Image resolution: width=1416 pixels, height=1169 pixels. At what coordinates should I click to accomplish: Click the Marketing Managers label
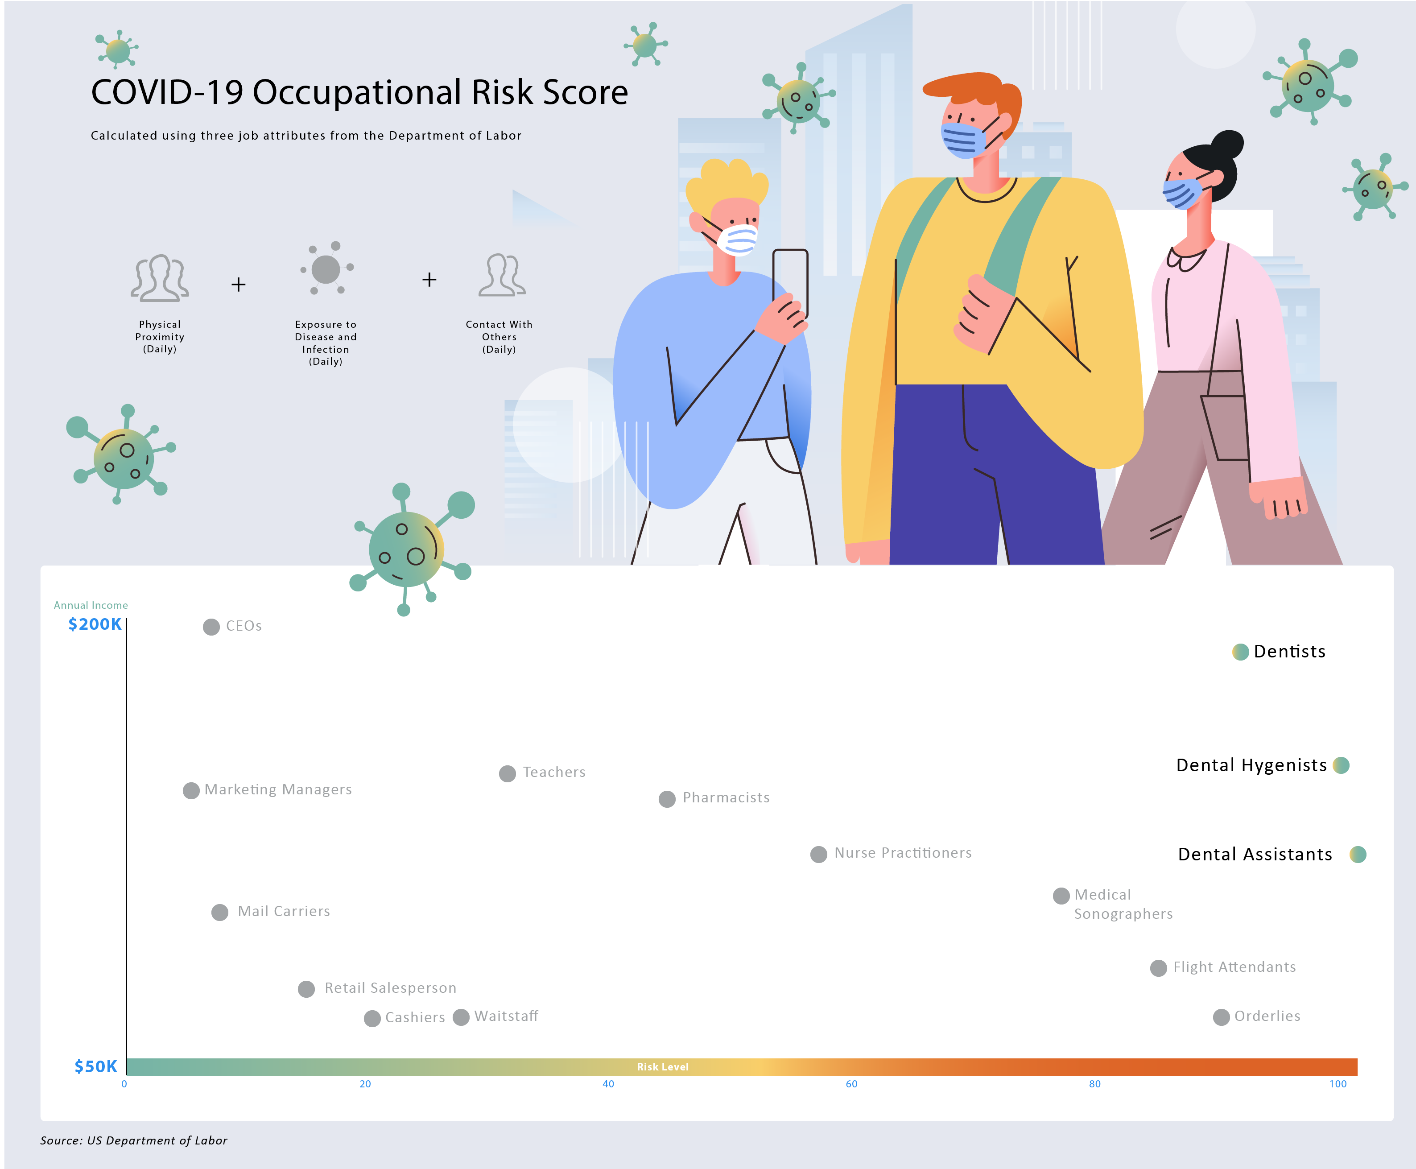pos(278,790)
